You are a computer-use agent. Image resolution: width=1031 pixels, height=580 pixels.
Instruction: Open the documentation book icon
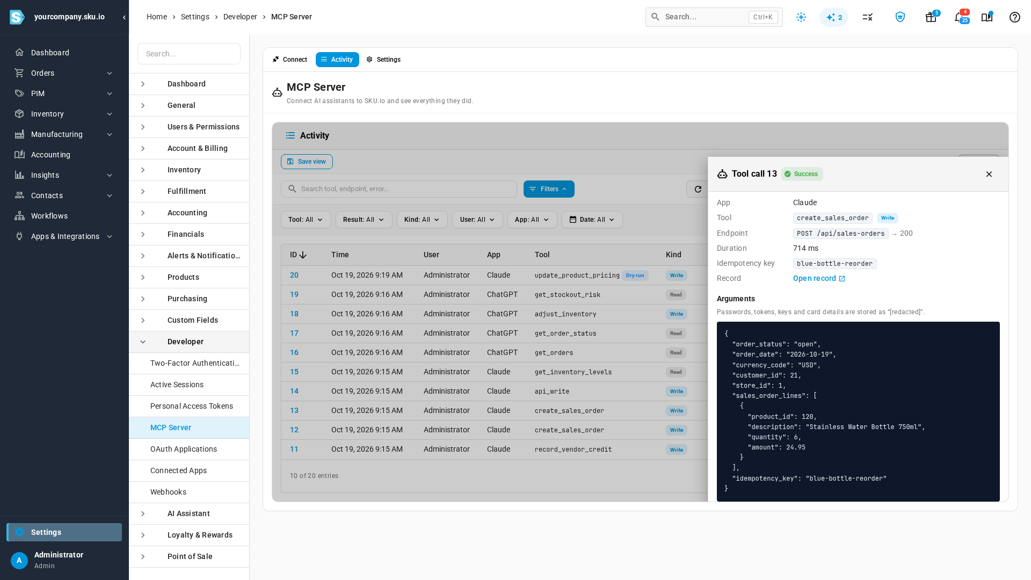tap(986, 17)
